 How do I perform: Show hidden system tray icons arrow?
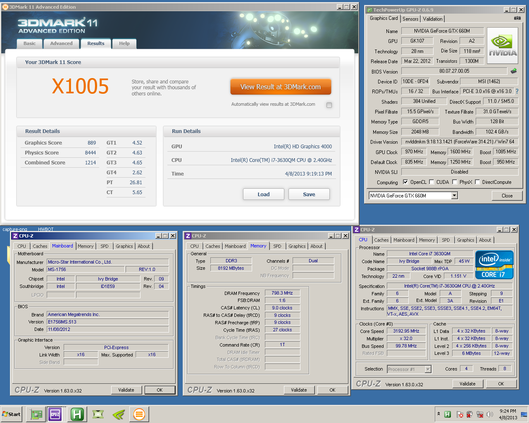coord(438,414)
